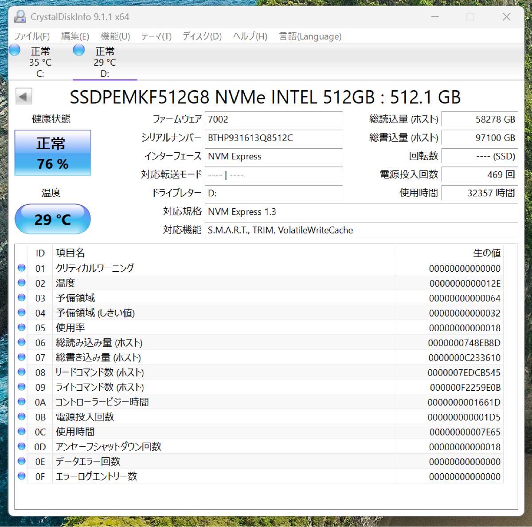The width and height of the screenshot is (532, 527).
Task: Maximize the CrystalDiskInfo window
Action: (x=470, y=17)
